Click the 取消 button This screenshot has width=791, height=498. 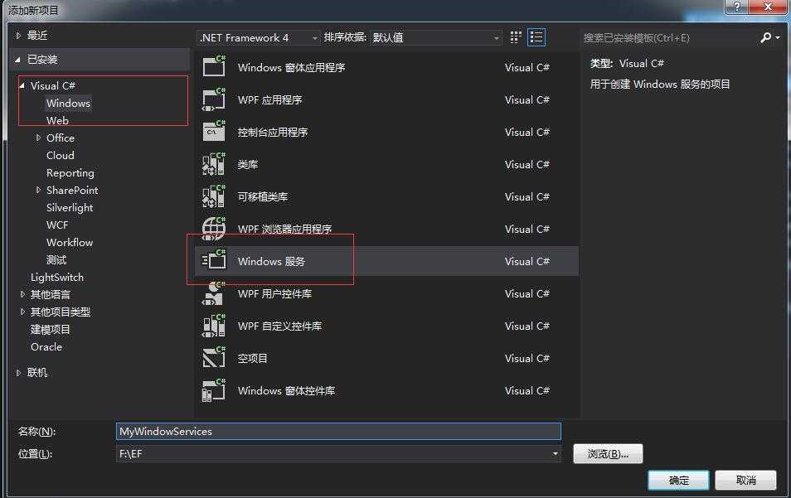point(745,480)
